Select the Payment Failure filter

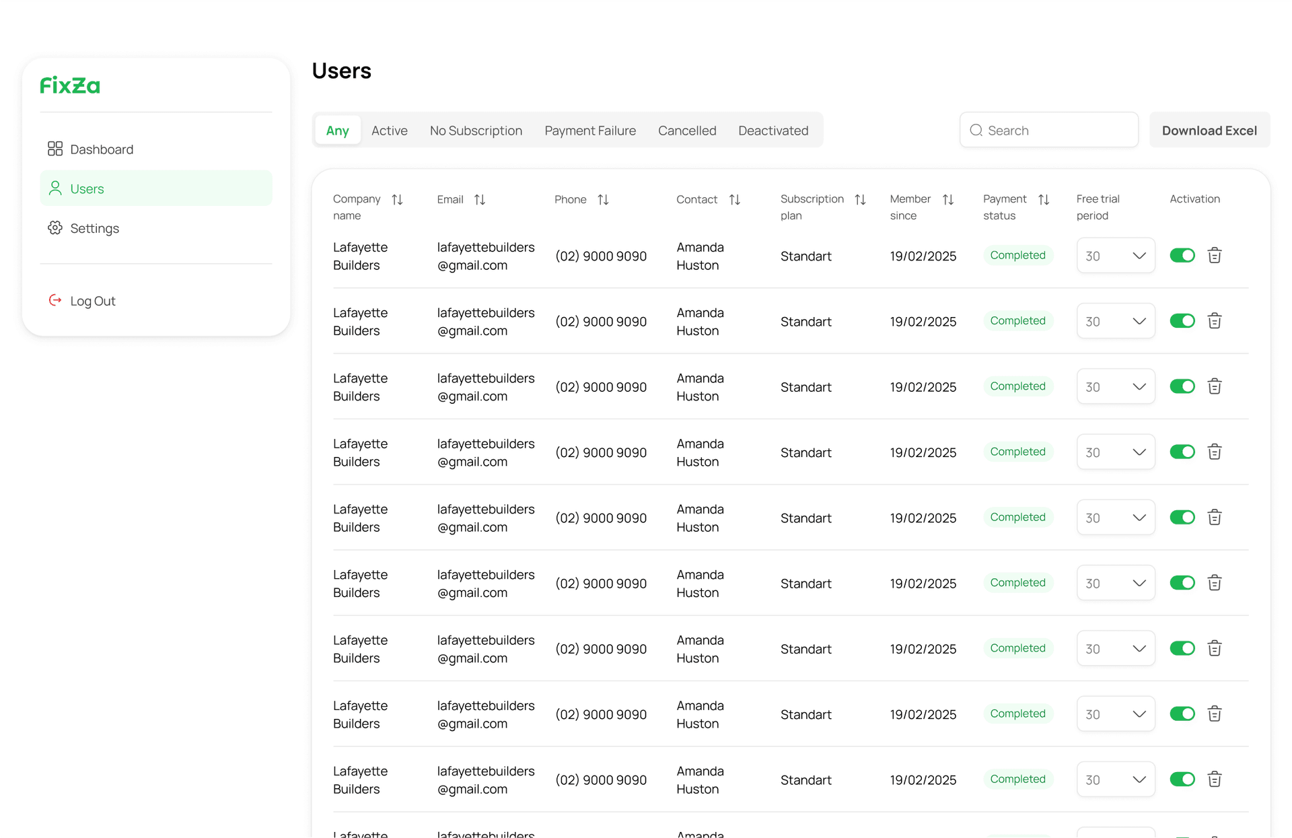click(590, 130)
